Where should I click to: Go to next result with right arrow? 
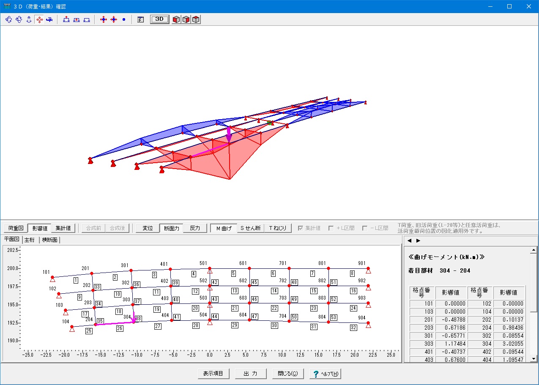(x=419, y=240)
